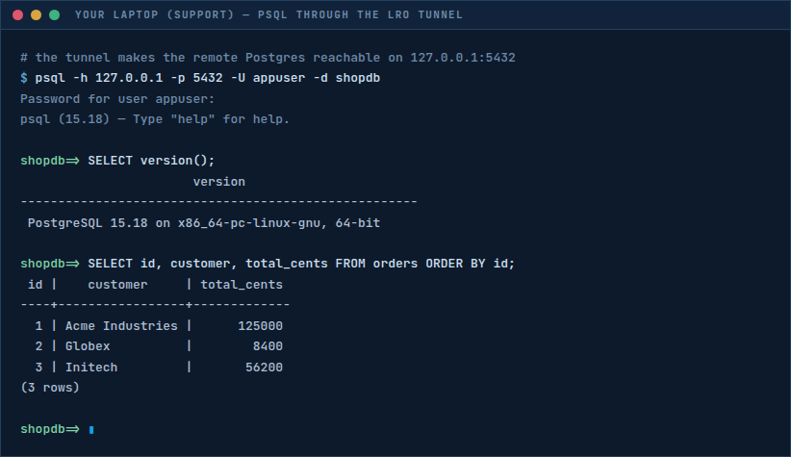Click the window title 'YOUR LAPTOP (SUPPORT)' text
The image size is (791, 457).
tap(154, 15)
